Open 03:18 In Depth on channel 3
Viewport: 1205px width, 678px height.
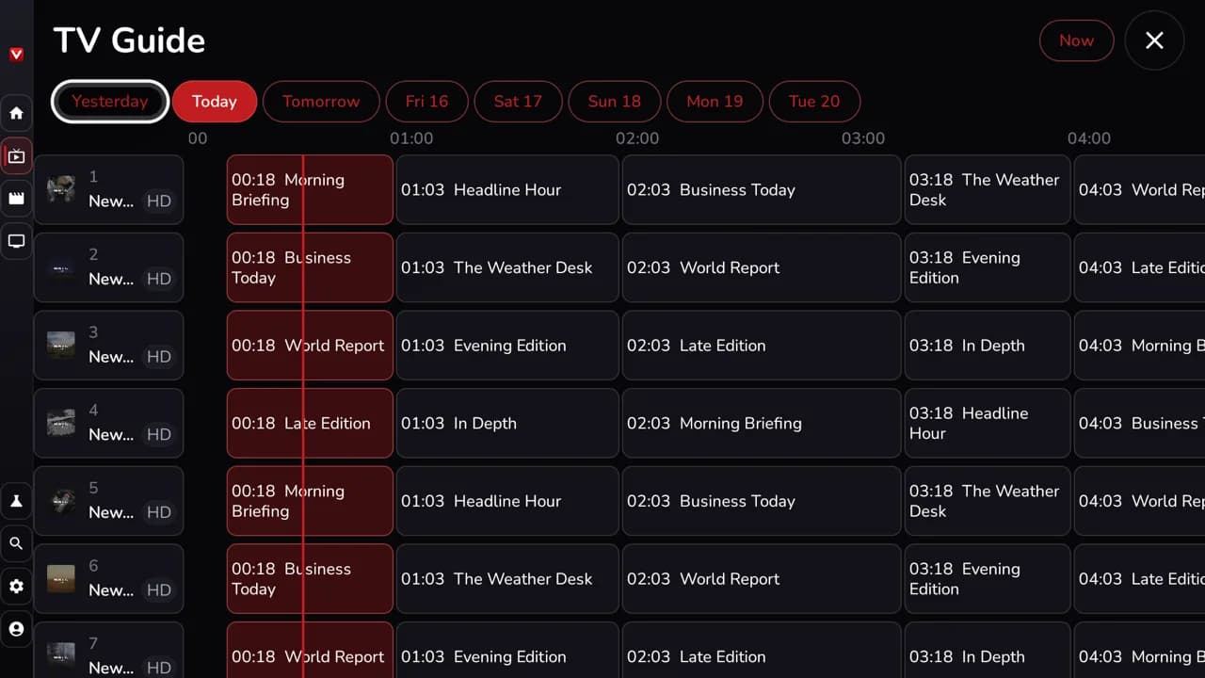[x=988, y=345]
